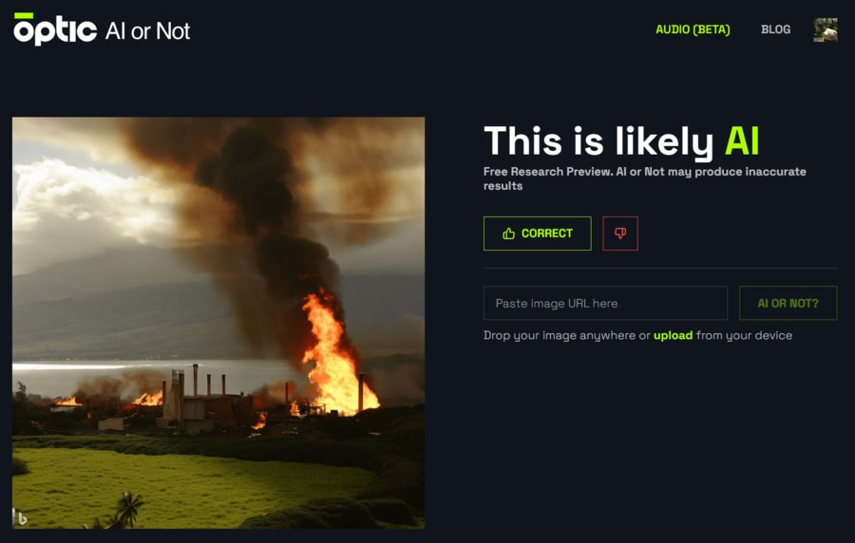Focus the Paste image URL field
The height and width of the screenshot is (543, 855).
pyautogui.click(x=605, y=304)
